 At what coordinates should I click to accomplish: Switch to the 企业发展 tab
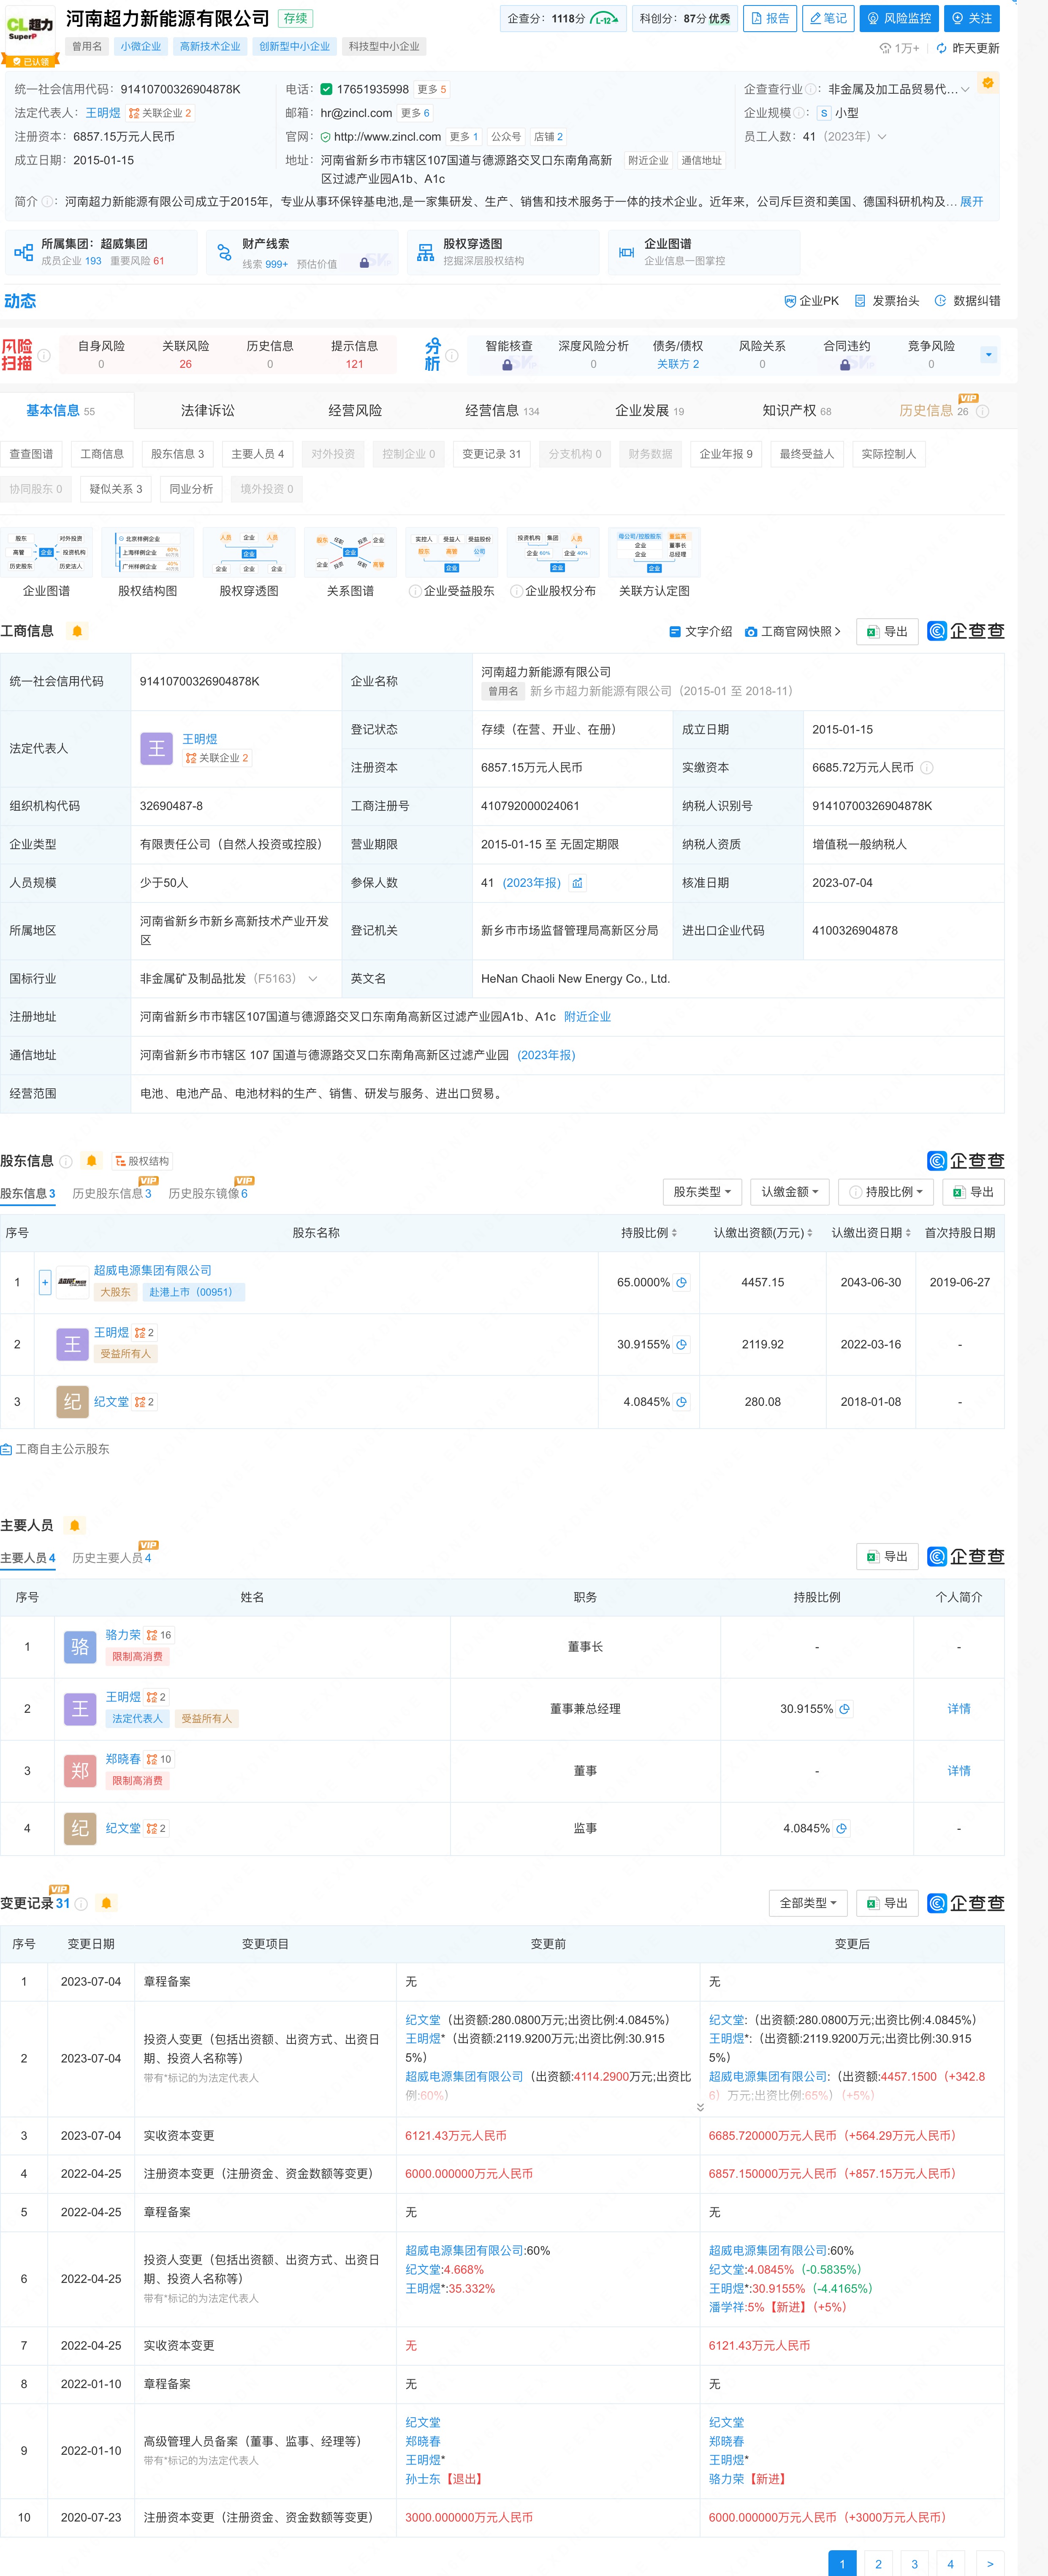point(649,411)
